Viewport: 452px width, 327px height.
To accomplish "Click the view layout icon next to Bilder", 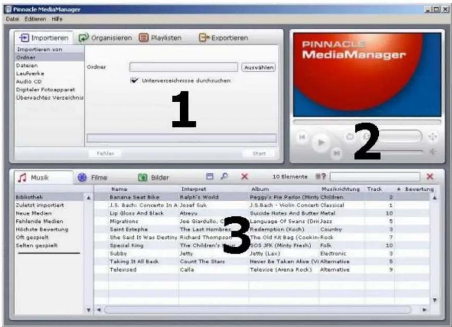I will click(210, 176).
